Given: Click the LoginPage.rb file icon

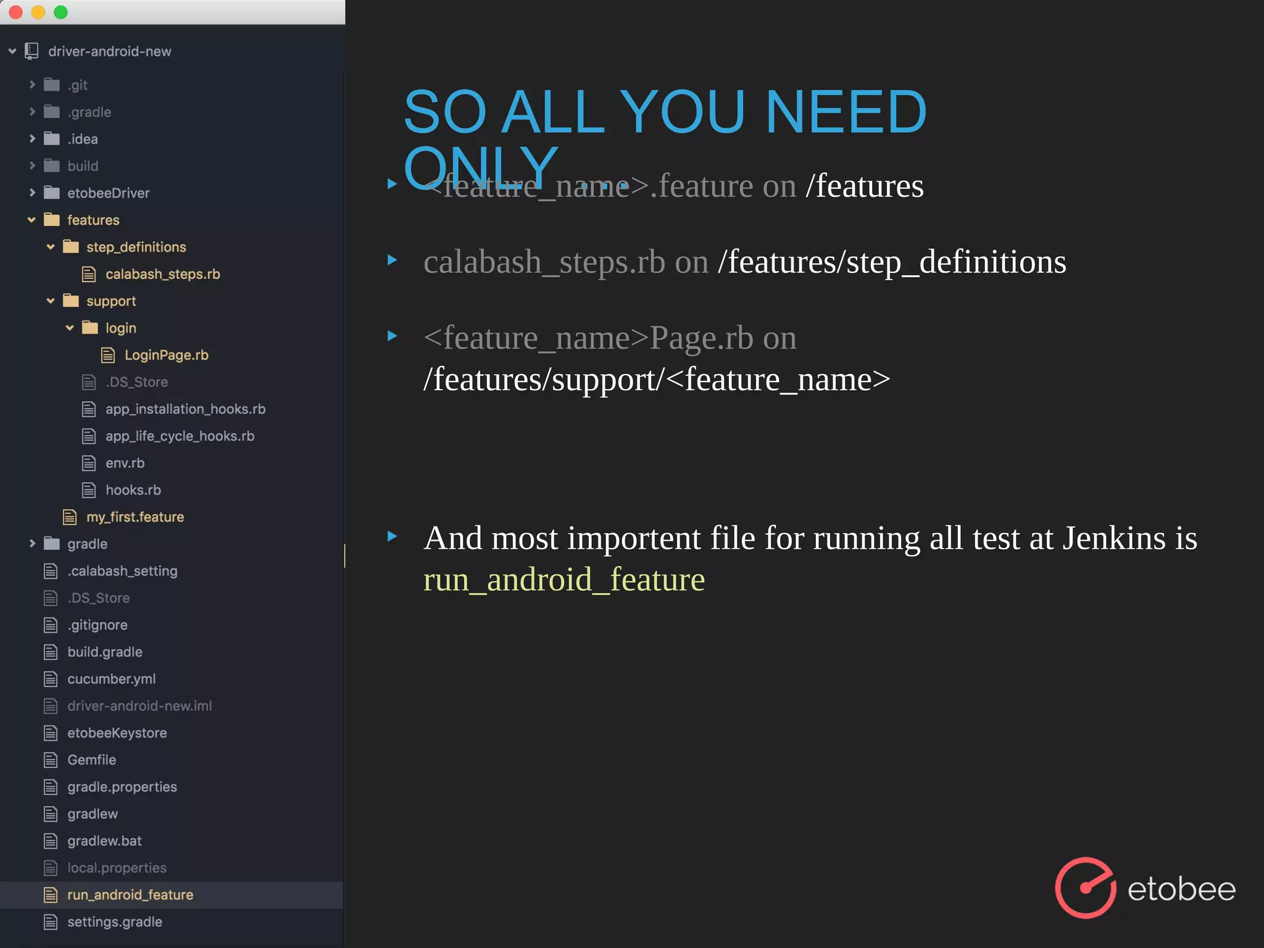Looking at the screenshot, I should pyautogui.click(x=108, y=355).
